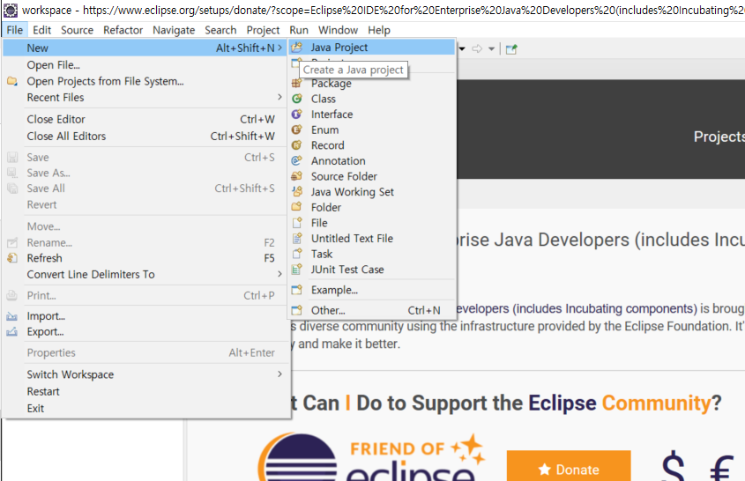Click the Projects link in dark header
This screenshot has width=745, height=481.
point(719,137)
